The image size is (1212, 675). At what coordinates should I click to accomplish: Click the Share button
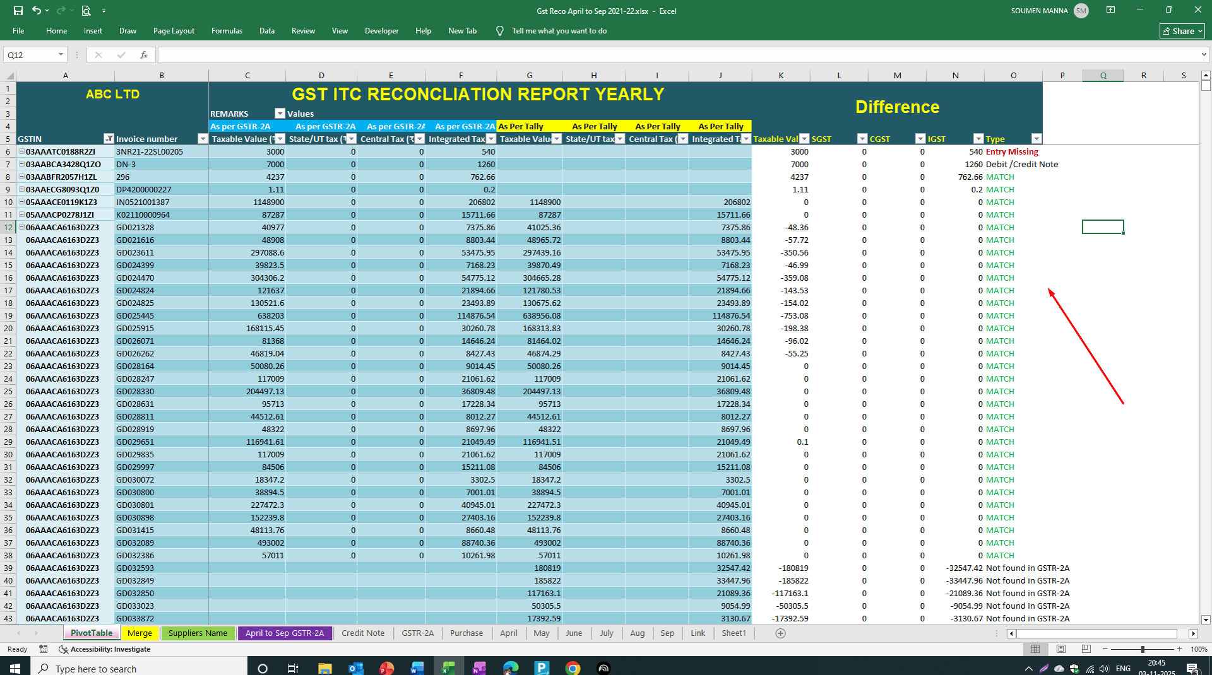tap(1182, 31)
